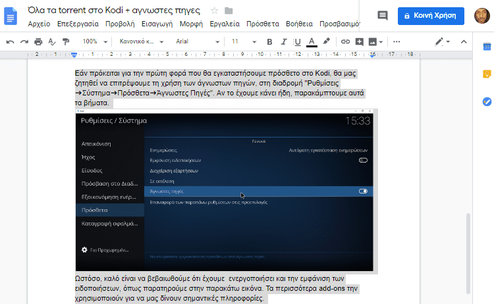The width and height of the screenshot is (494, 304).
Task: Show more toolbar options (three dots)
Action: (x=397, y=41)
